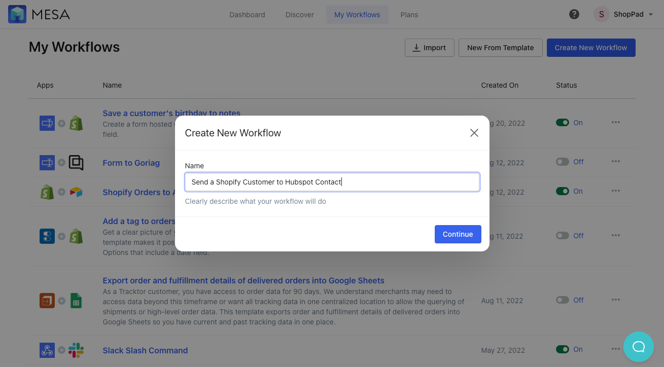Open Export order and fulfillment details workflow
Viewport: 664px width, 367px height.
coord(243,280)
